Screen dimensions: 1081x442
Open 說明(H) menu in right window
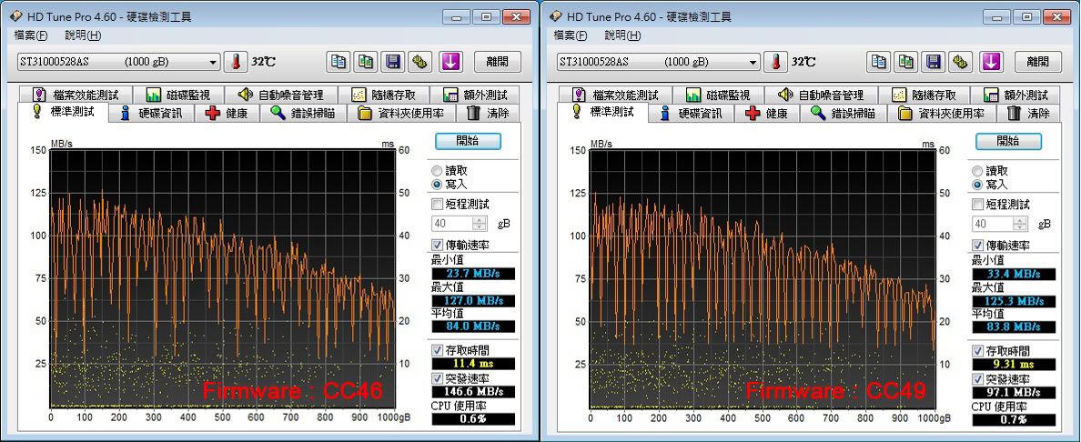pyautogui.click(x=622, y=35)
